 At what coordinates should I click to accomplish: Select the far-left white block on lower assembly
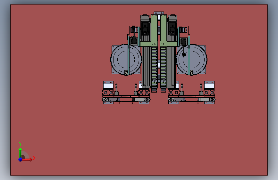click(x=108, y=86)
